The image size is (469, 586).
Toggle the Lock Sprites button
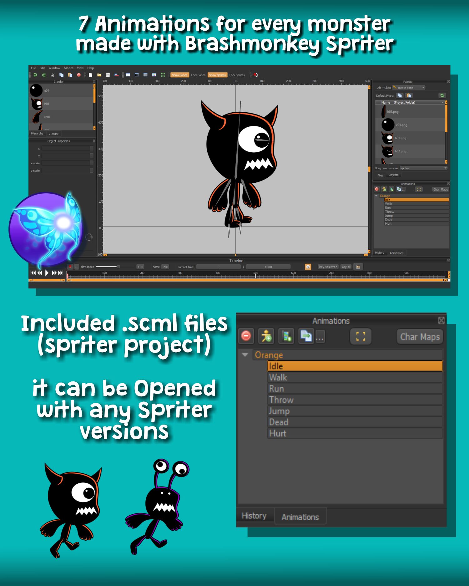(237, 75)
